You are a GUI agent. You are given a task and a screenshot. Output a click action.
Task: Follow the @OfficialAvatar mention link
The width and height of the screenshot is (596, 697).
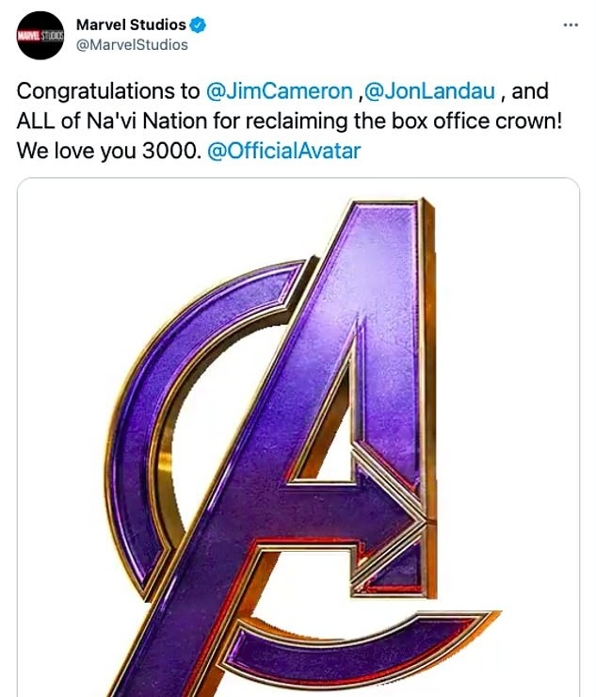click(x=283, y=151)
